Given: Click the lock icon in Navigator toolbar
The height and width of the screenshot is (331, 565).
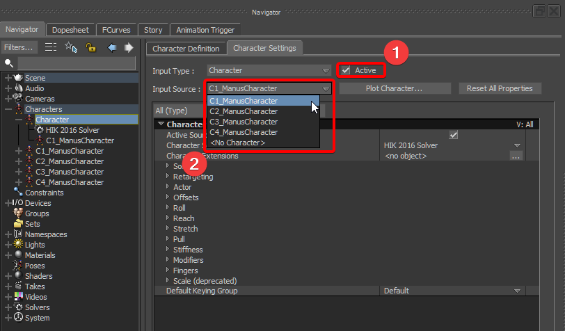Looking at the screenshot, I should point(90,47).
